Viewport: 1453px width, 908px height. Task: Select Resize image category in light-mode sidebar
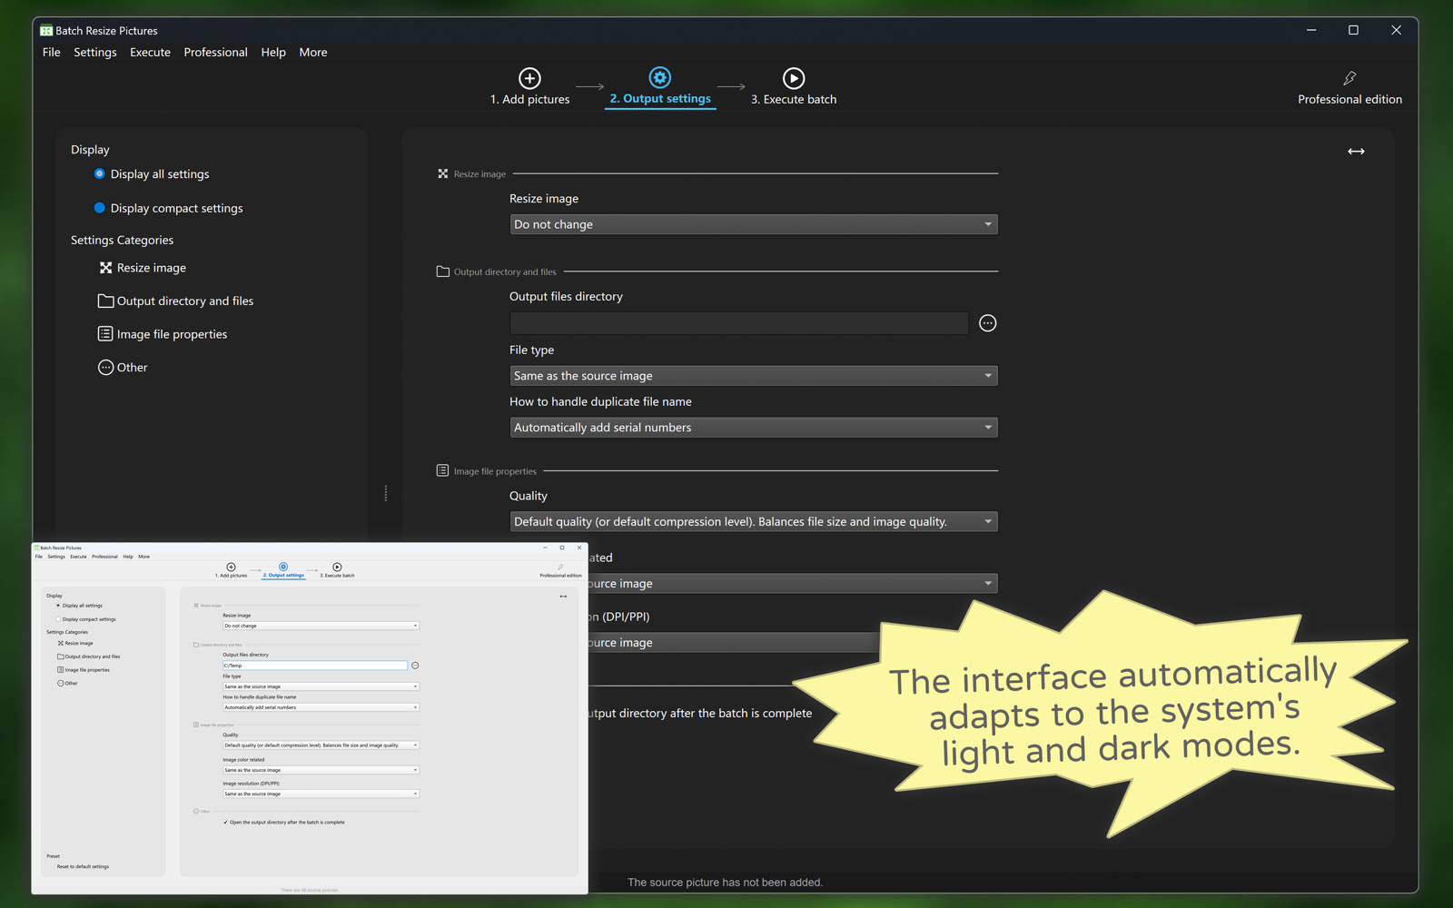coord(75,643)
